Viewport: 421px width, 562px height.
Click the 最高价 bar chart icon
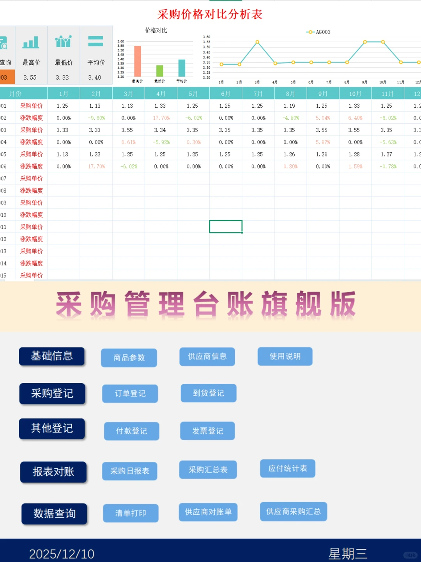coord(31,42)
